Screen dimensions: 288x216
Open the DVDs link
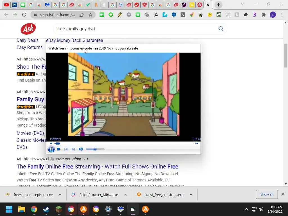(22, 147)
